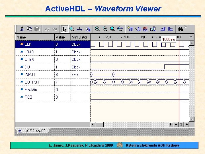This screenshot has height=154, width=205.
Task: Click the vertical scrollbar down arrow
Action: click(x=192, y=119)
